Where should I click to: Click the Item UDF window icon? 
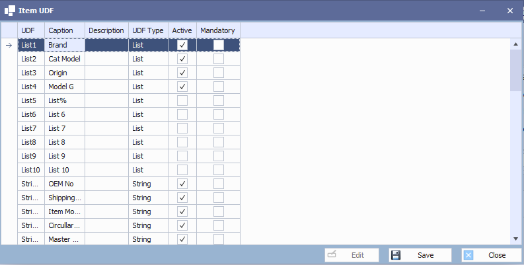tap(10, 11)
